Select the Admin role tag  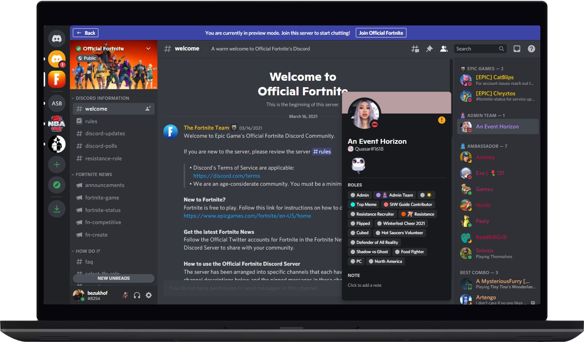(x=360, y=195)
